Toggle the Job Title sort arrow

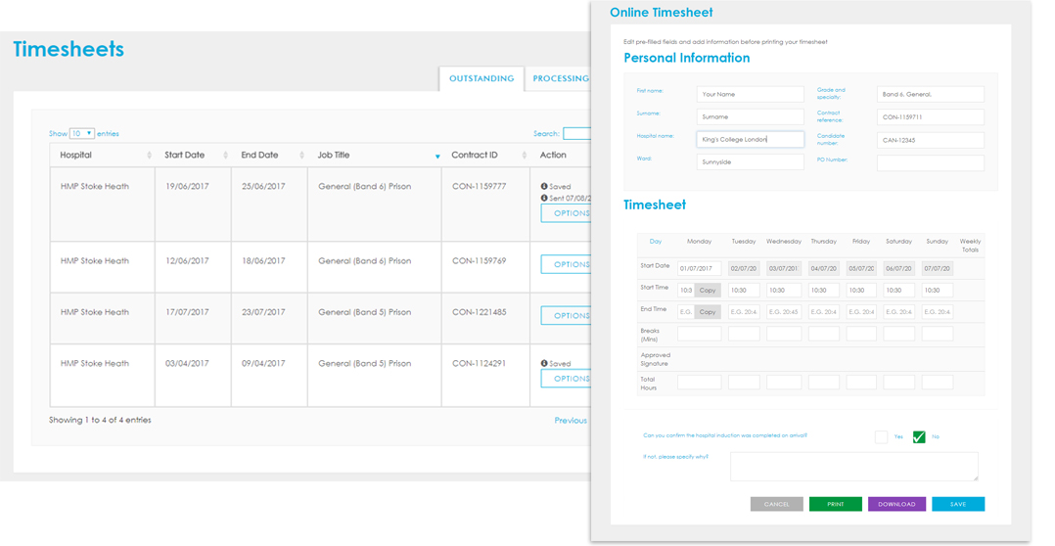click(436, 157)
